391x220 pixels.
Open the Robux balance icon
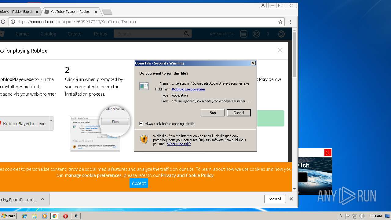[x=256, y=34]
